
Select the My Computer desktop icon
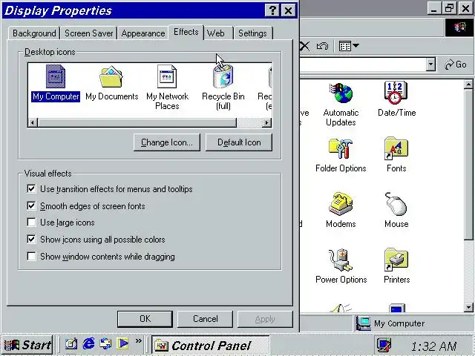pyautogui.click(x=56, y=83)
